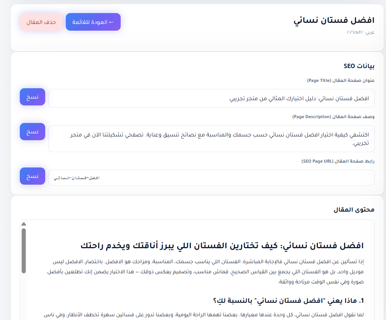Go back with العودة للقائمة button
This screenshot has height=320, width=386.
93,22
